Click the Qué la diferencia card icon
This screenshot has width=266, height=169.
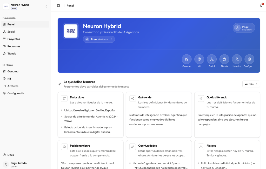[201, 98]
